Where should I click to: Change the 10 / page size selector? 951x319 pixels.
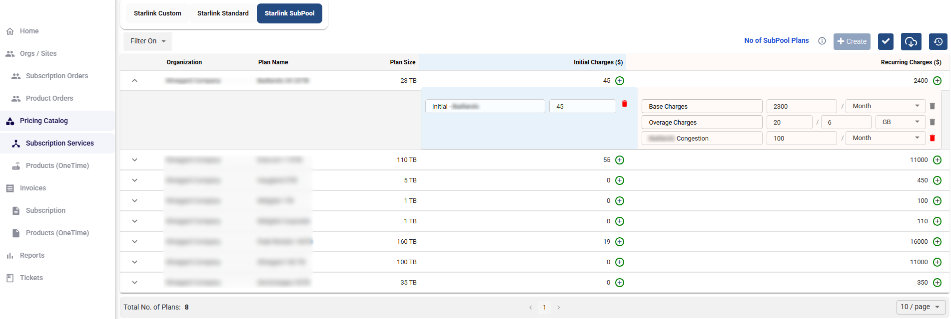[920, 307]
